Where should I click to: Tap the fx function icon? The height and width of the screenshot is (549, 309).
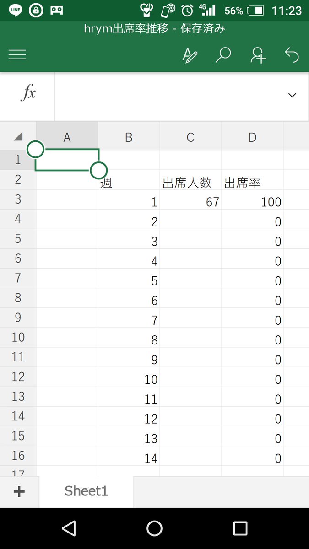[28, 93]
